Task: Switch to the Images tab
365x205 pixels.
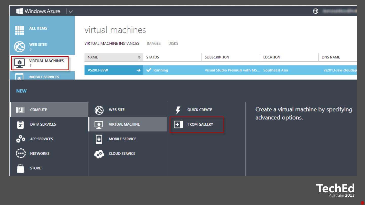Action: click(153, 43)
